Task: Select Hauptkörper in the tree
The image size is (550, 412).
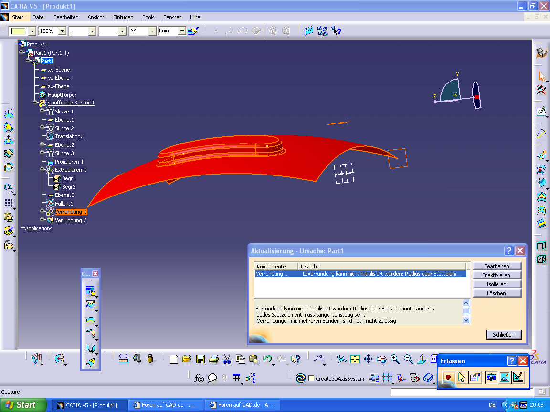Action: (62, 94)
